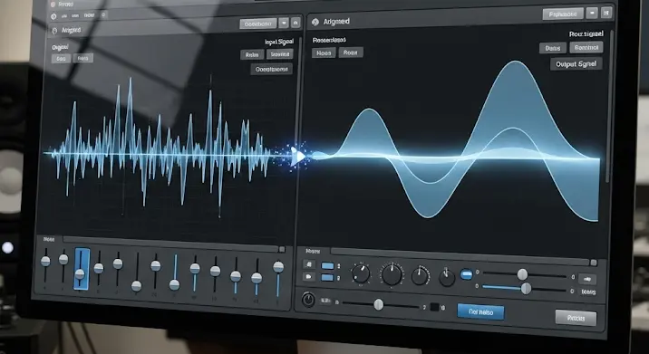Click the top-right icon button in the right panel header
The height and width of the screenshot is (354, 649).
click(x=606, y=13)
